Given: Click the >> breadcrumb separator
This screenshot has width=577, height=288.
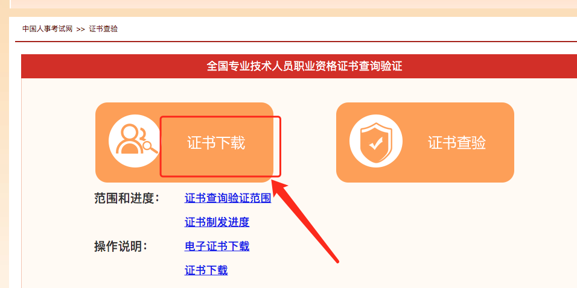Looking at the screenshot, I should click(81, 30).
